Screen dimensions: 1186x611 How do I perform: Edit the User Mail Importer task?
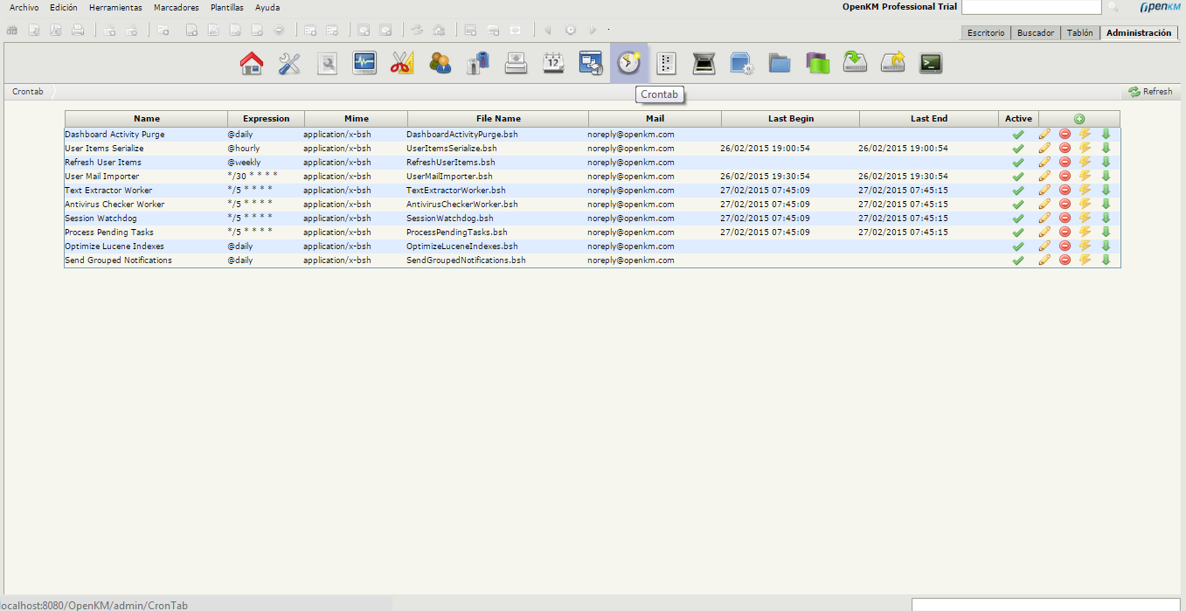point(1044,177)
